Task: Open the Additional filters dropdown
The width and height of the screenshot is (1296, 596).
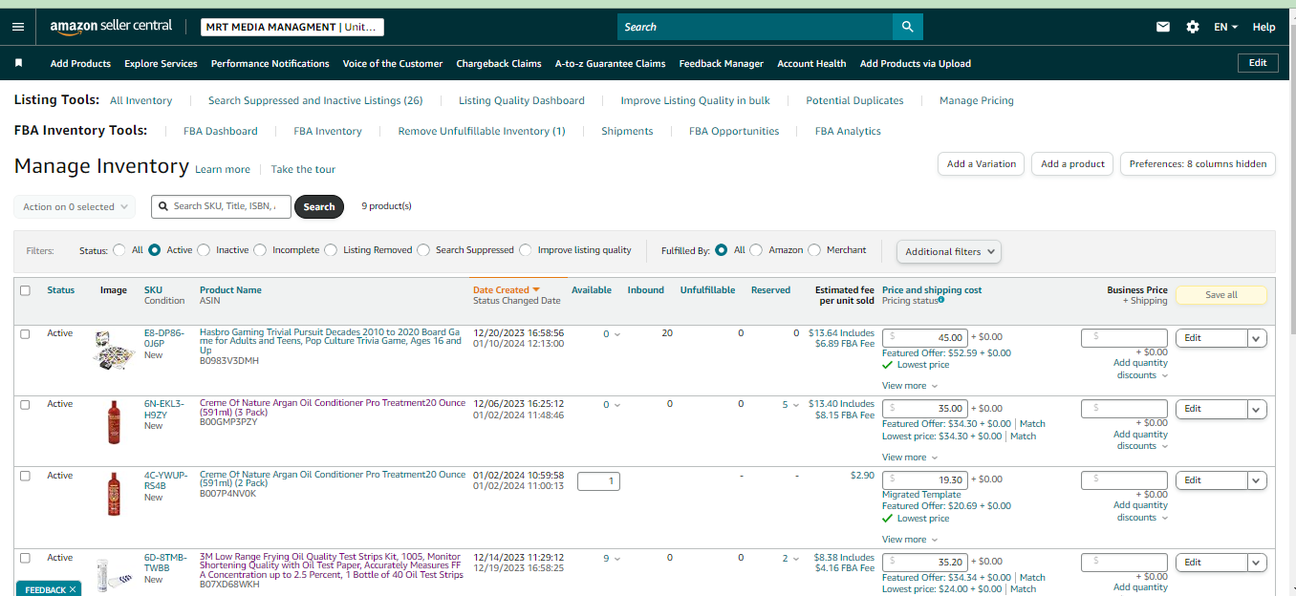Action: pos(949,251)
